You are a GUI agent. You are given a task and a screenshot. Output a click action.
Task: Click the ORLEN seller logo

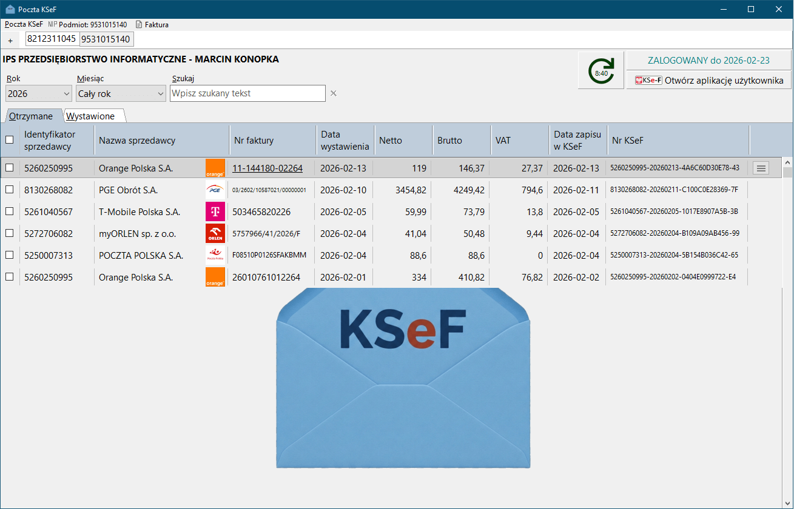click(x=215, y=234)
